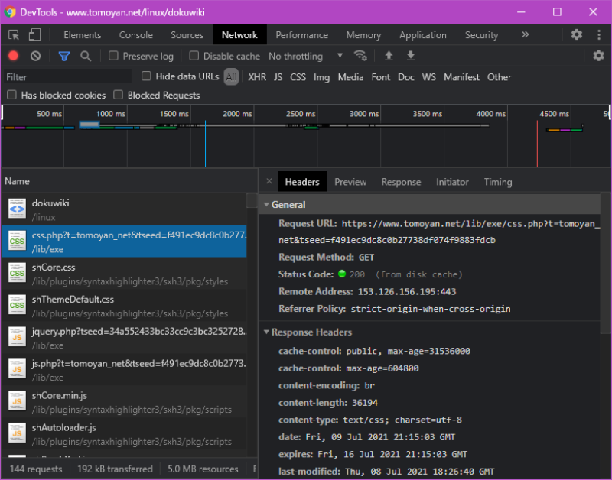Open the Performance tab
The width and height of the screenshot is (612, 480).
tap(301, 35)
